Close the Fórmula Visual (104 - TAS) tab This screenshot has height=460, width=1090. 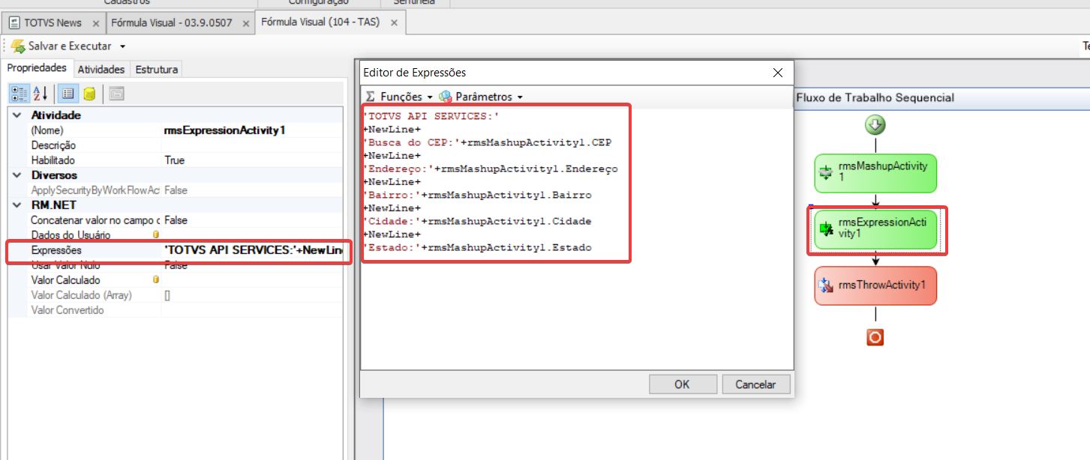[396, 23]
